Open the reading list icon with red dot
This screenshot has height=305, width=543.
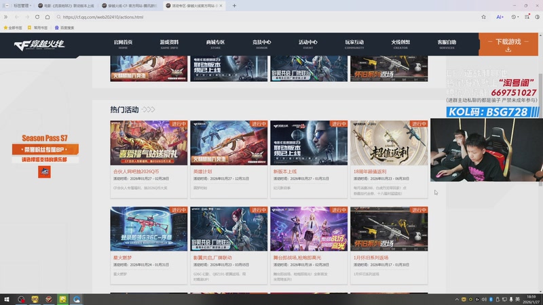pos(527,16)
